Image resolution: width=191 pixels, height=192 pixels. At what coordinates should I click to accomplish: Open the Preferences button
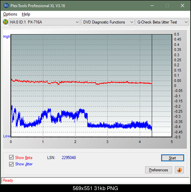(159, 170)
